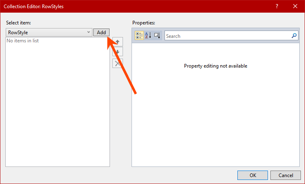
Task: Remove item with the X button
Action: [x=118, y=63]
